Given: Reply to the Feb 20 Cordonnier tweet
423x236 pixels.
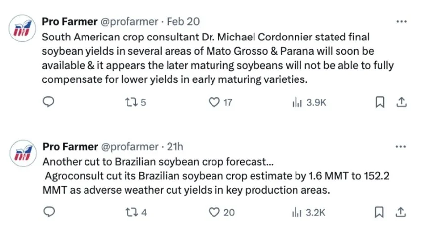Looking at the screenshot, I should 48,102.
